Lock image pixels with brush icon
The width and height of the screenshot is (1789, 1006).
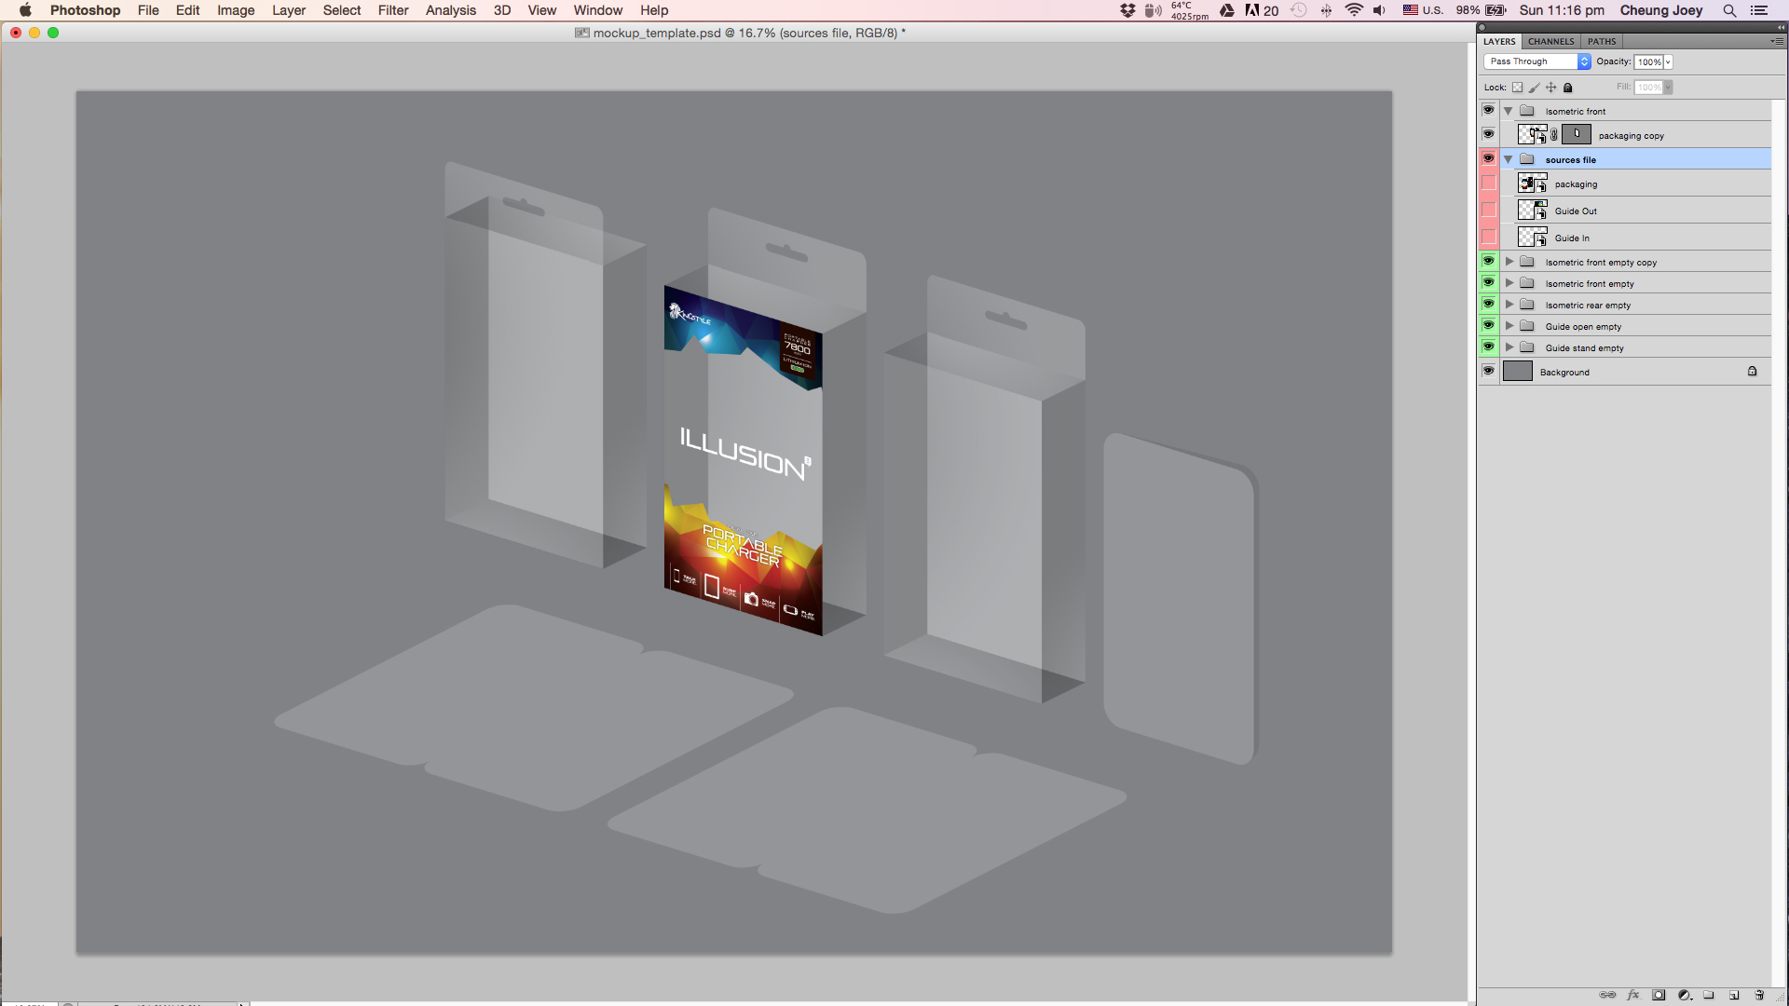click(1534, 88)
